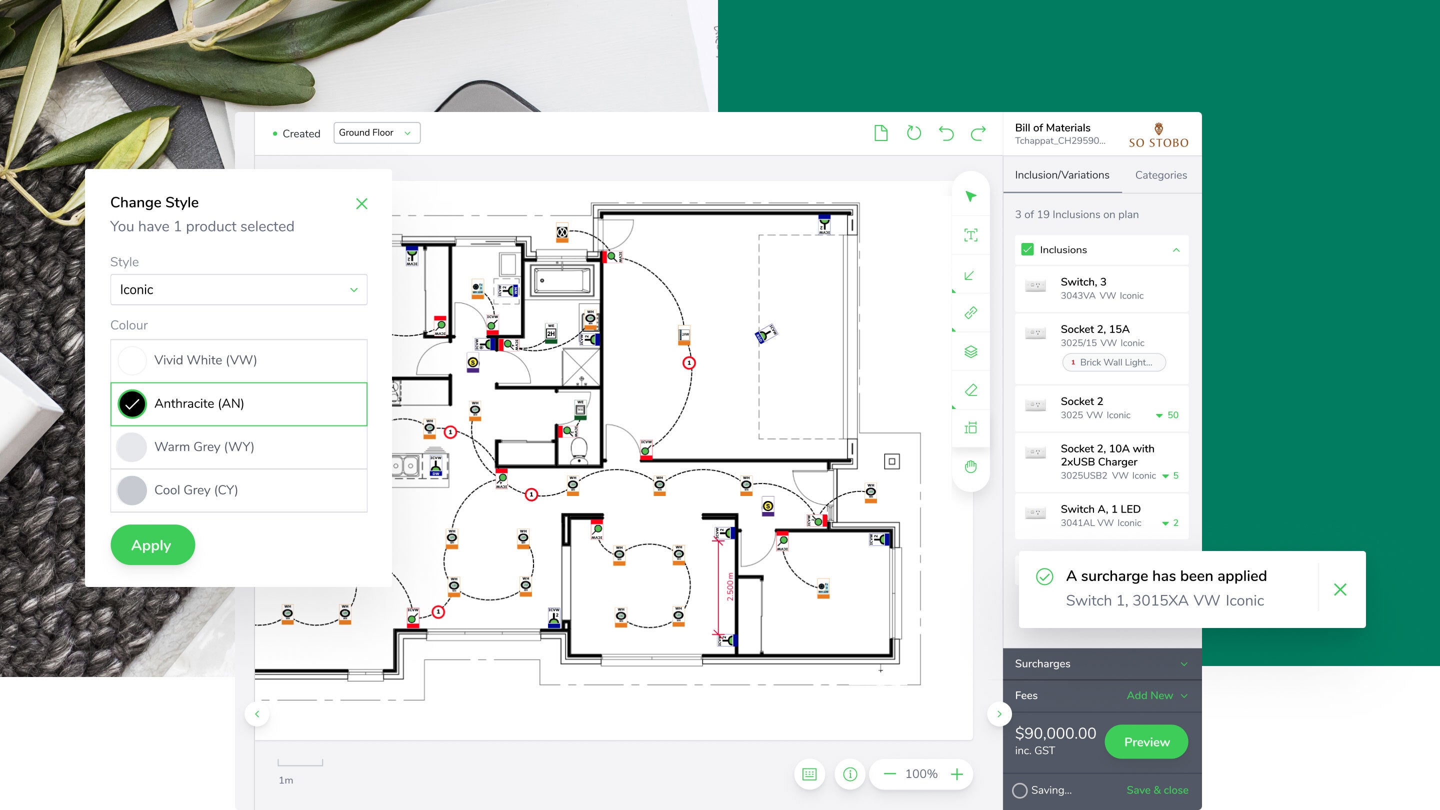Select the Cool Grey (CY) radio button

pyautogui.click(x=132, y=489)
